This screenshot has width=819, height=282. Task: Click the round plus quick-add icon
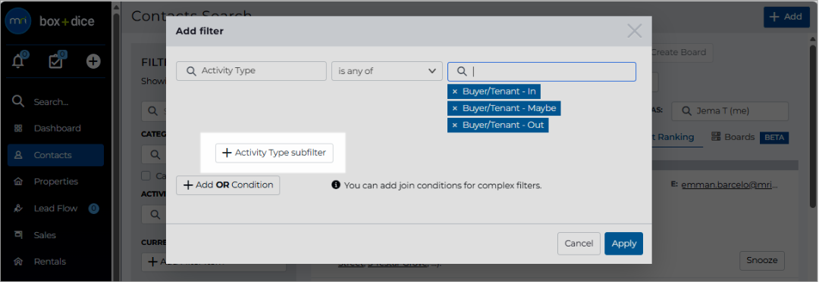click(x=93, y=61)
